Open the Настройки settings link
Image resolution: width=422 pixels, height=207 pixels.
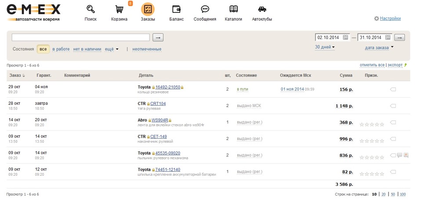coord(390,18)
